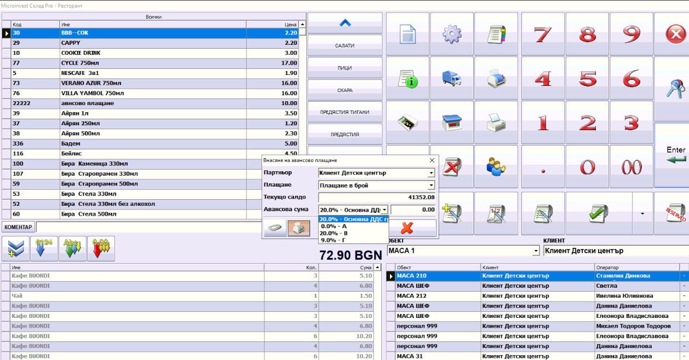689x360 pixels.
Task: Open the users group icon
Action: (496, 166)
